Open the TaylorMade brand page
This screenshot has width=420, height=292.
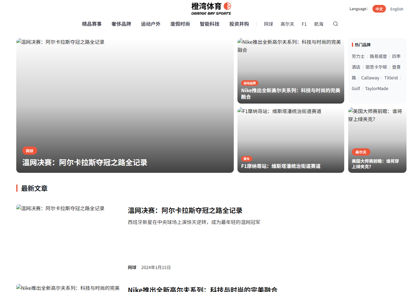point(376,89)
